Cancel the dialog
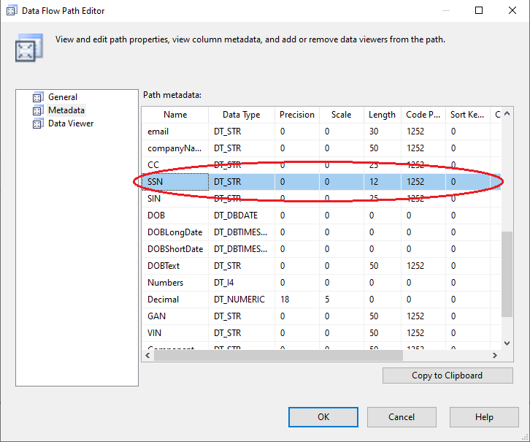 [x=402, y=417]
